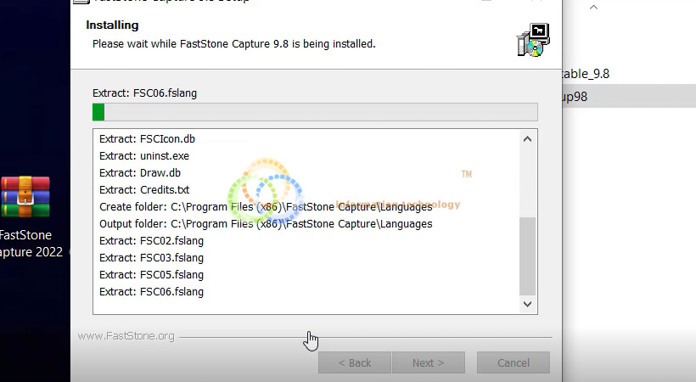Click the 'Extract: FSC06.fslang' status above progress bar
Screen dimensions: 696x382
pos(144,93)
